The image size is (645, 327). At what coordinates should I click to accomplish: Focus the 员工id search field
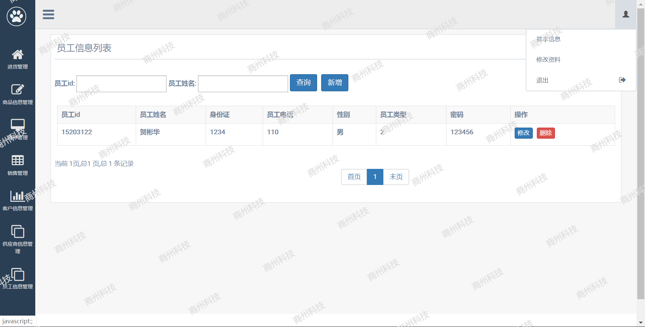121,84
